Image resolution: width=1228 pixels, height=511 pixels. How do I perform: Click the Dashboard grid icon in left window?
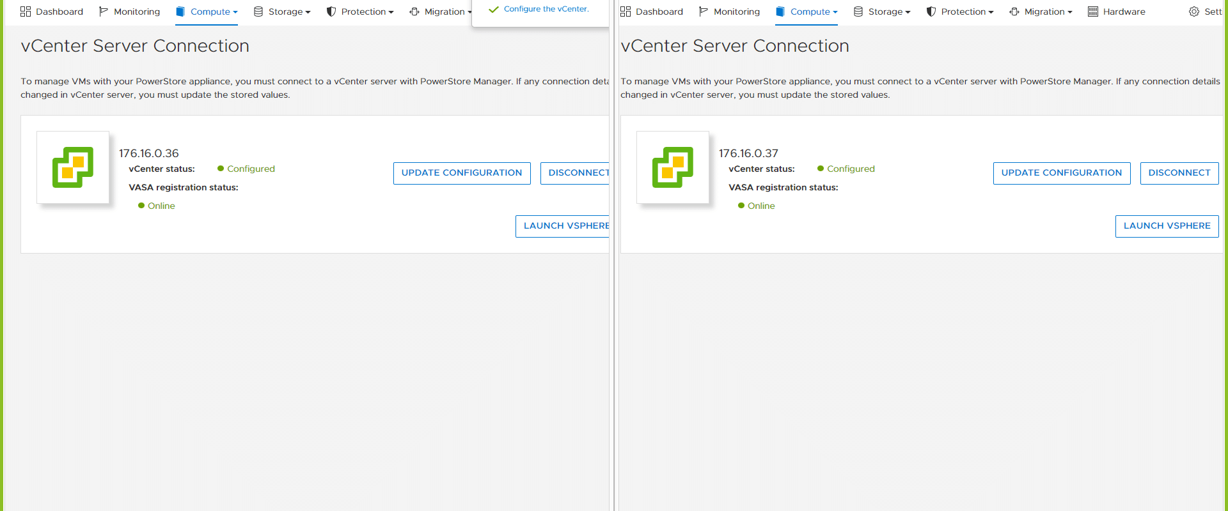pos(26,11)
